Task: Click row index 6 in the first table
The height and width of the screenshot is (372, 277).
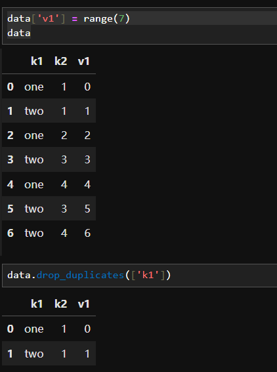Action: coord(11,233)
